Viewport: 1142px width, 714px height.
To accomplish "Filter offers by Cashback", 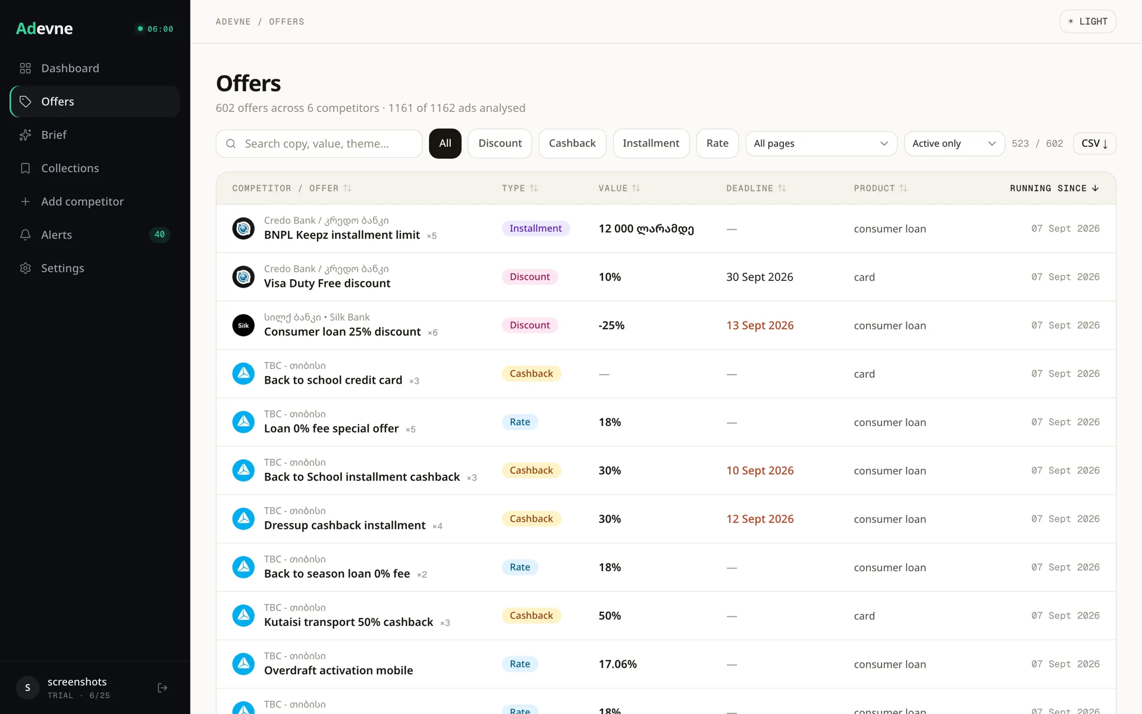I will (572, 143).
